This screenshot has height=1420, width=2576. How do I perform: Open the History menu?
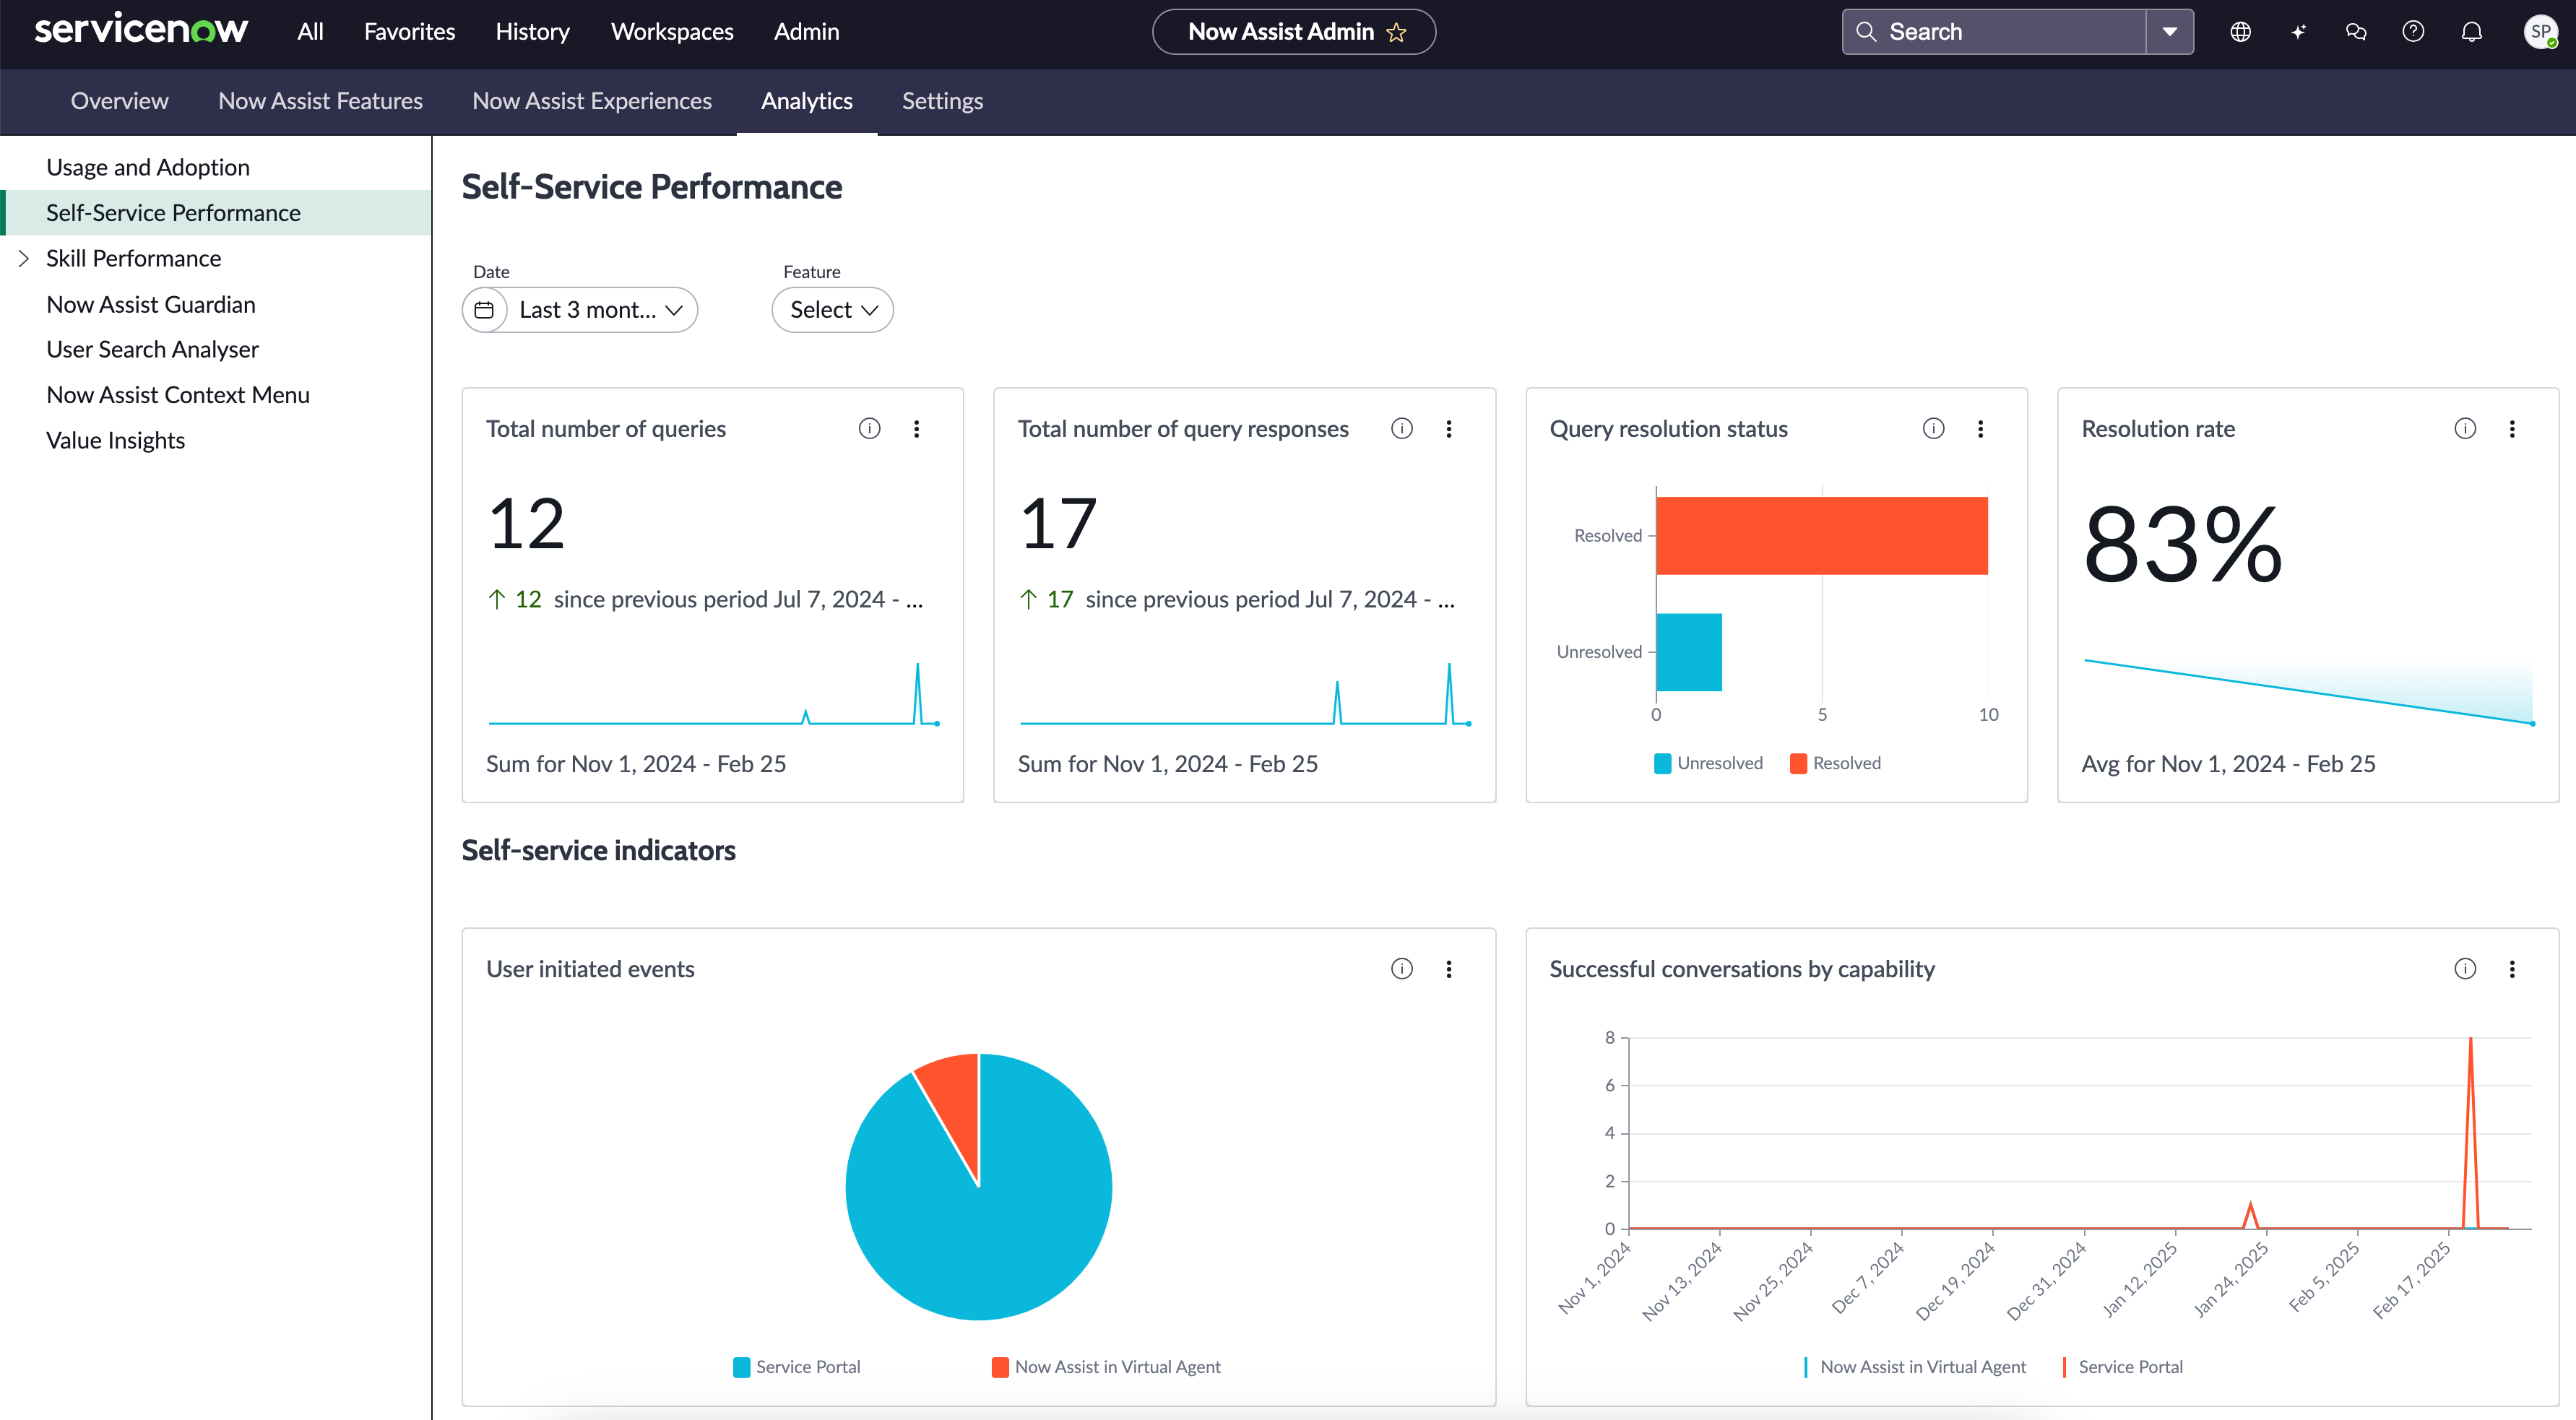coord(532,32)
